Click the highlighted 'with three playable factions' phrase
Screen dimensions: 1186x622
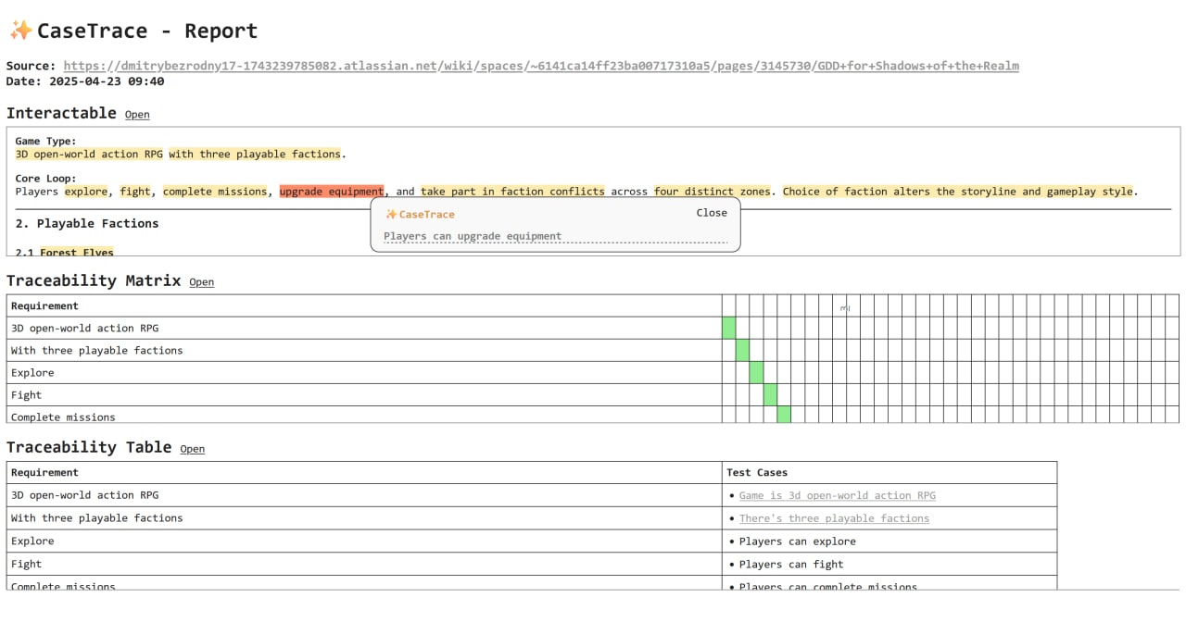[x=255, y=155]
